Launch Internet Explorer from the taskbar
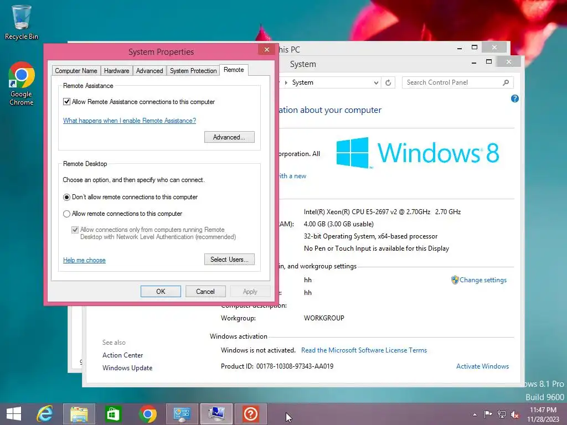Image resolution: width=567 pixels, height=425 pixels. click(x=45, y=414)
